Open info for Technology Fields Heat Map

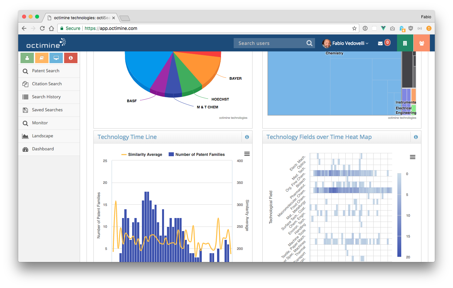pos(416,137)
